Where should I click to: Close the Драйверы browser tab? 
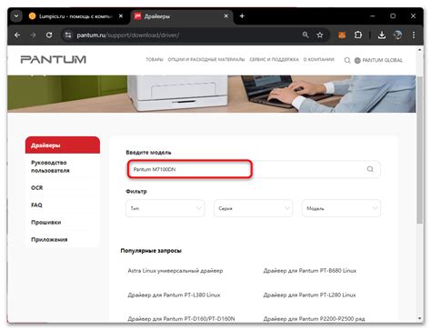pyautogui.click(x=226, y=16)
